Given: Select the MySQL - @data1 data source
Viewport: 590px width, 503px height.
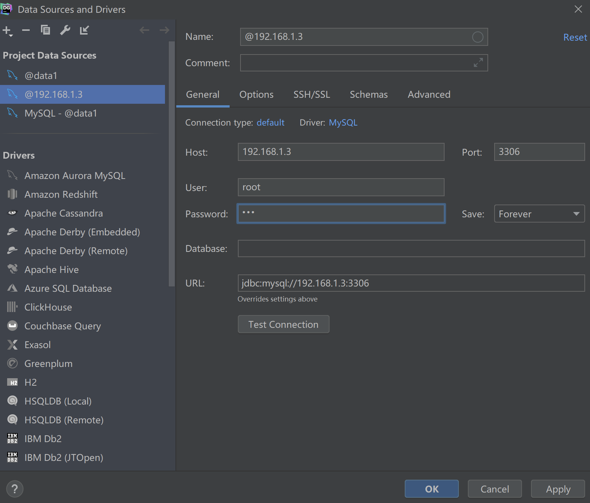Looking at the screenshot, I should tap(83, 113).
